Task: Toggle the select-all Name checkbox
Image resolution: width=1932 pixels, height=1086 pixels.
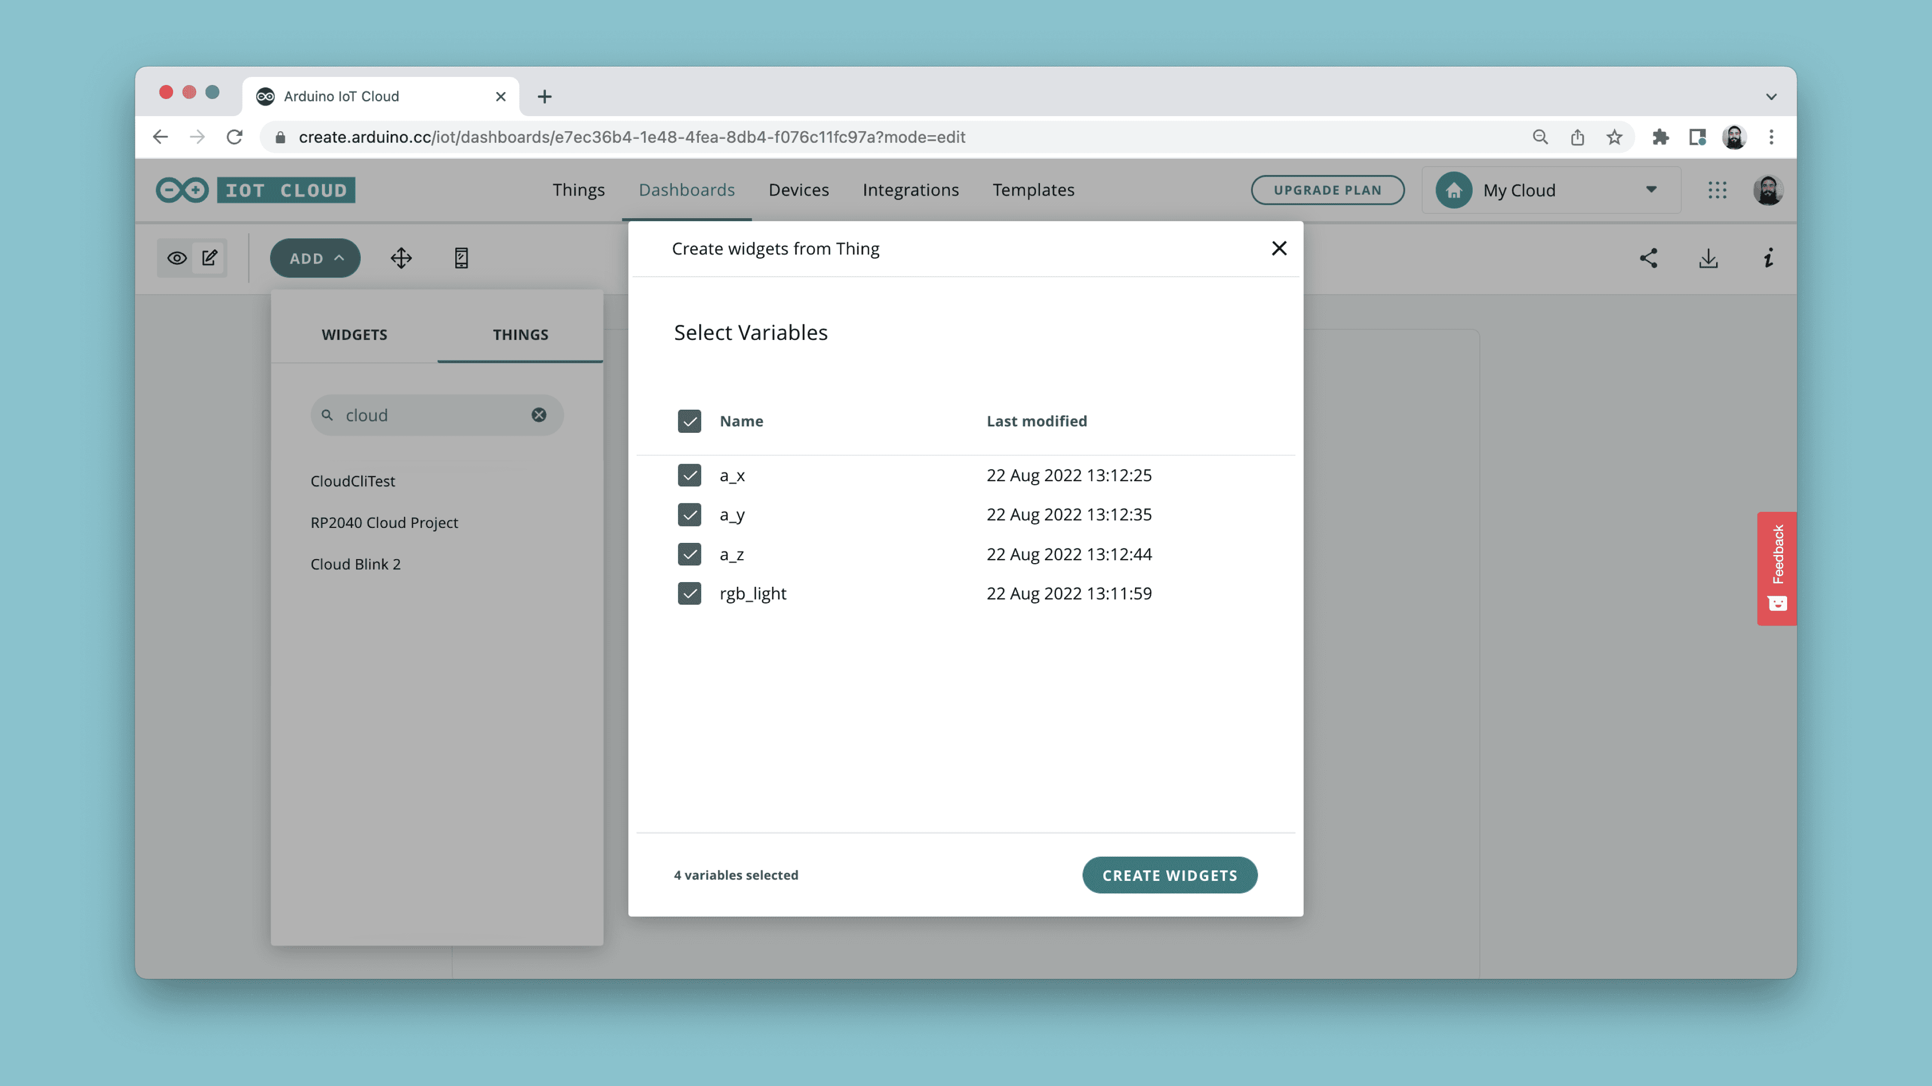Action: [689, 421]
